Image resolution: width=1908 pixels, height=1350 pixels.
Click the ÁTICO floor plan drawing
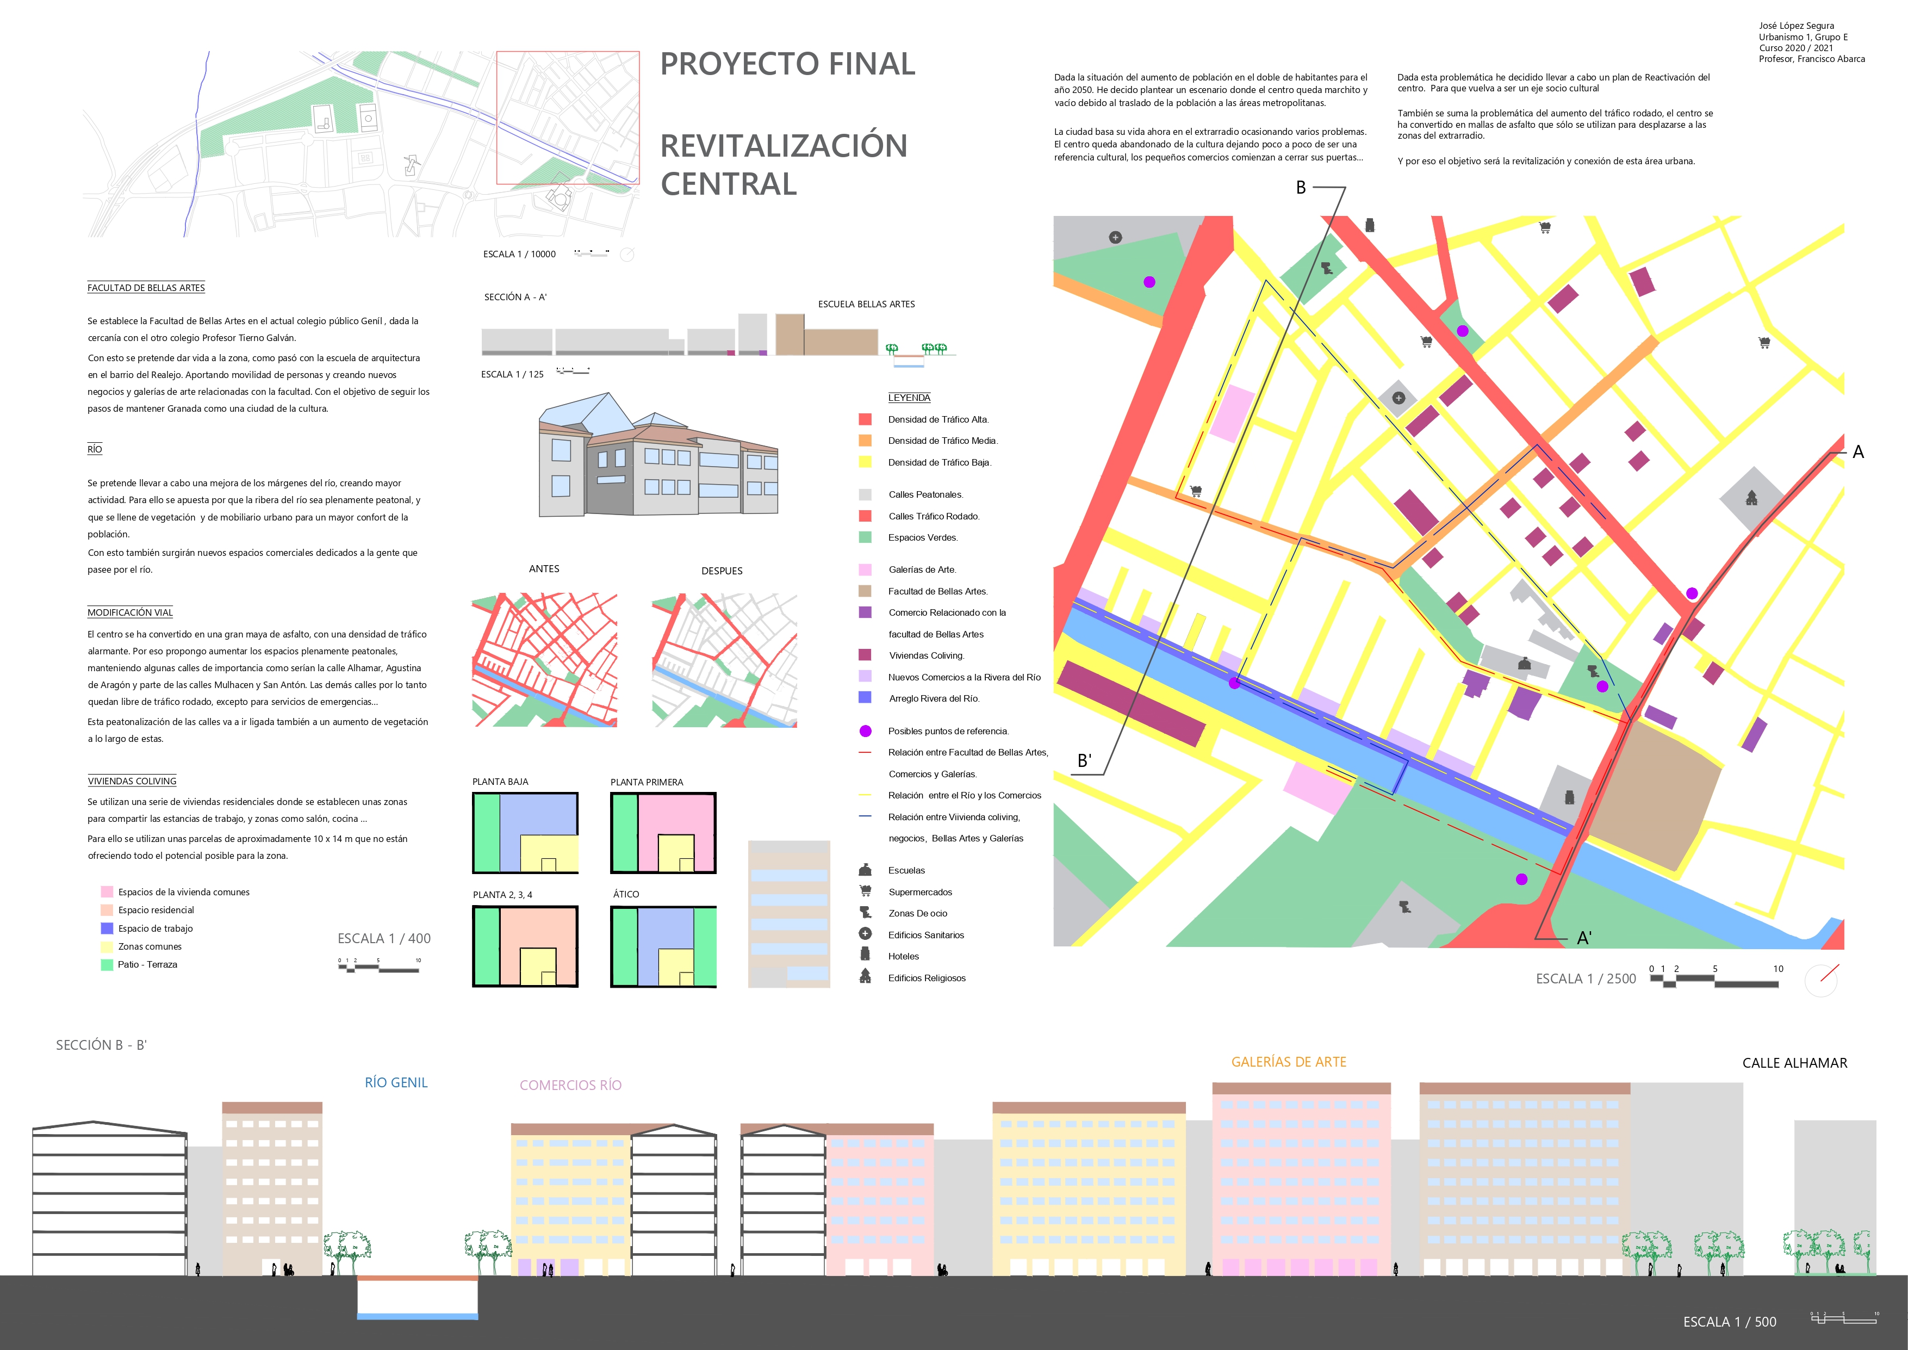pos(663,947)
